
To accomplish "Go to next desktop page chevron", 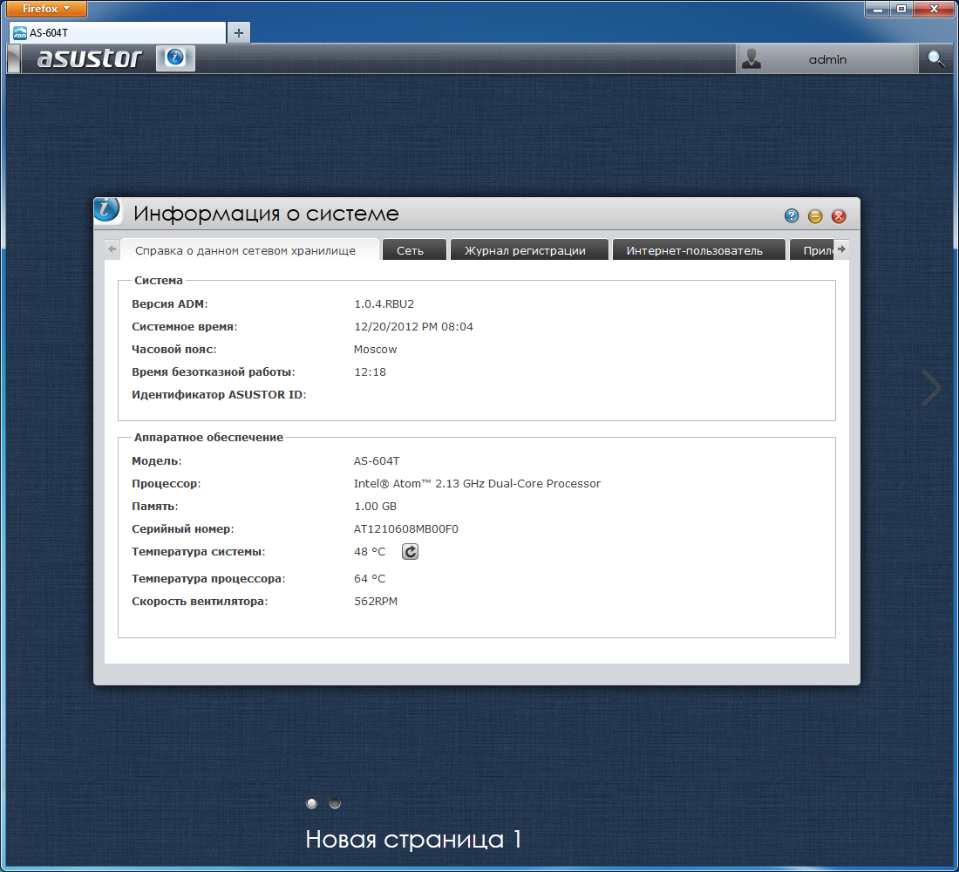I will (x=931, y=387).
